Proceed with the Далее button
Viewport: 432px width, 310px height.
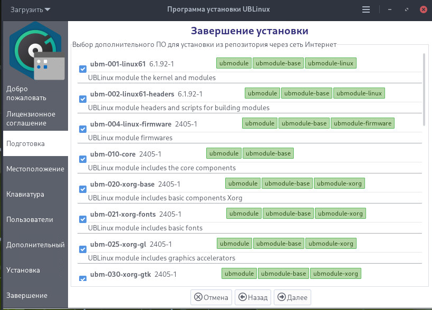coord(292,297)
